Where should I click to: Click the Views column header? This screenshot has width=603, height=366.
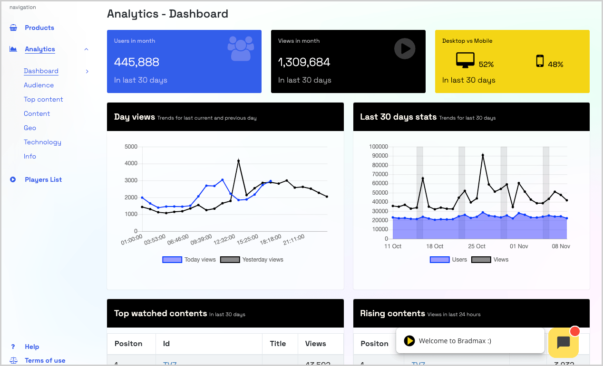(x=316, y=344)
